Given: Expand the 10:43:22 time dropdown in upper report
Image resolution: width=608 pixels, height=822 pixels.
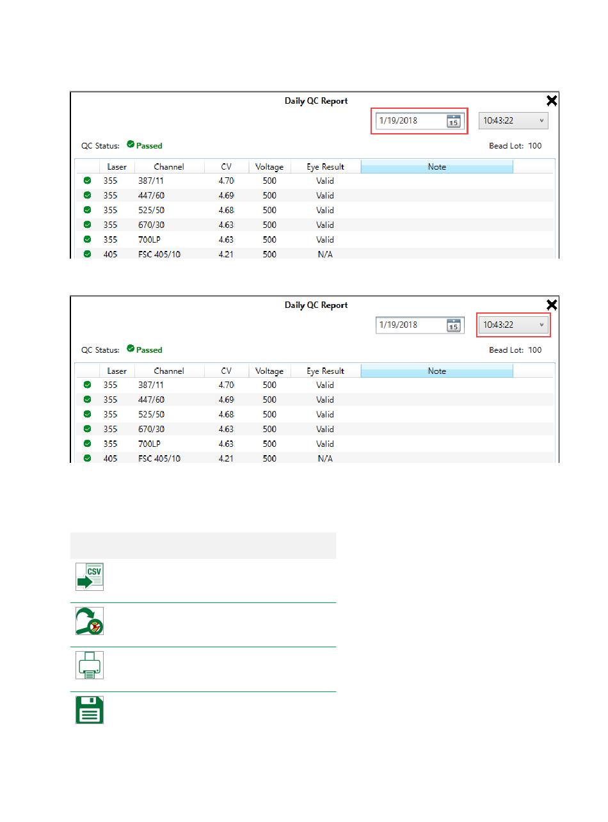Looking at the screenshot, I should 514,120.
